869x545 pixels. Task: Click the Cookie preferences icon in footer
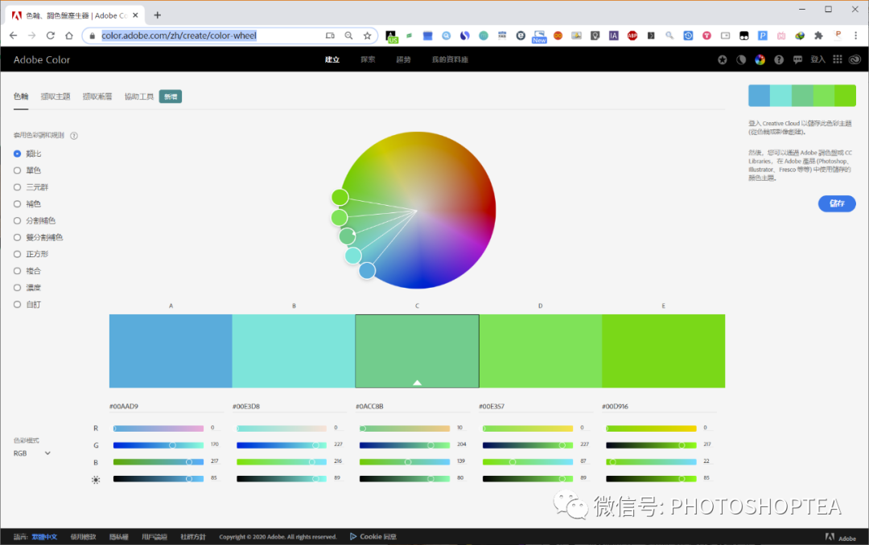coord(353,536)
